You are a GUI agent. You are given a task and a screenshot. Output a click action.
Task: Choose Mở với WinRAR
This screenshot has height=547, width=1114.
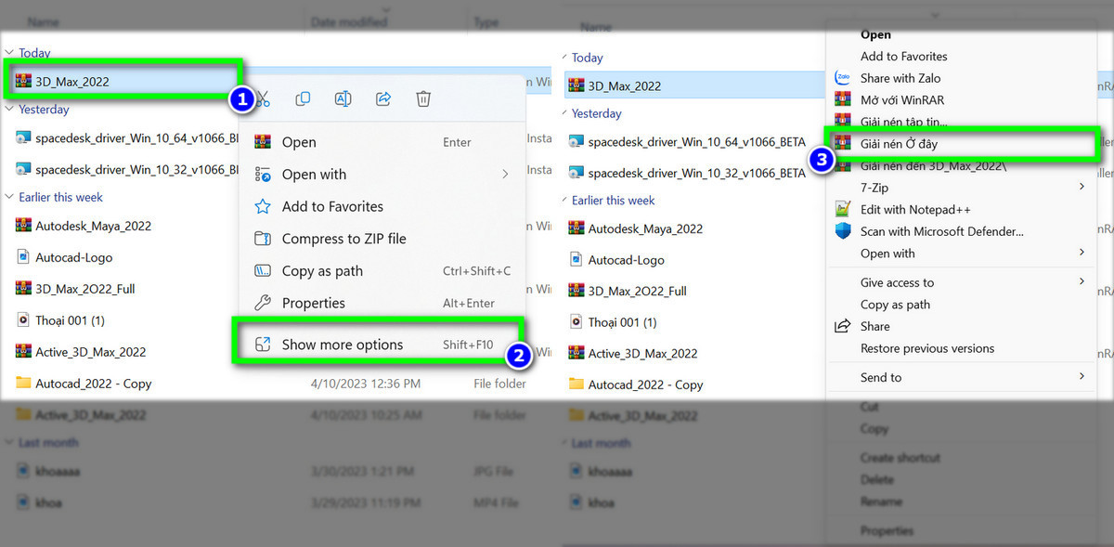click(901, 99)
